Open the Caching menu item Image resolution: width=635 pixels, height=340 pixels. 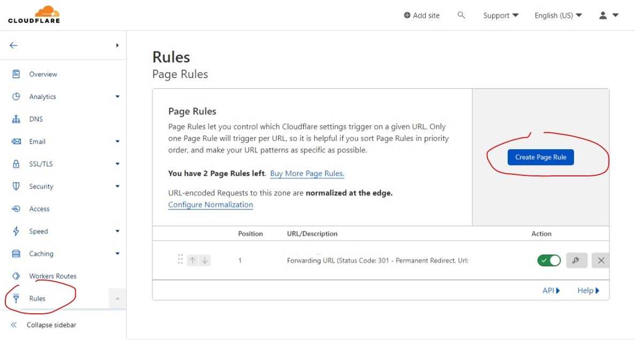pos(41,254)
